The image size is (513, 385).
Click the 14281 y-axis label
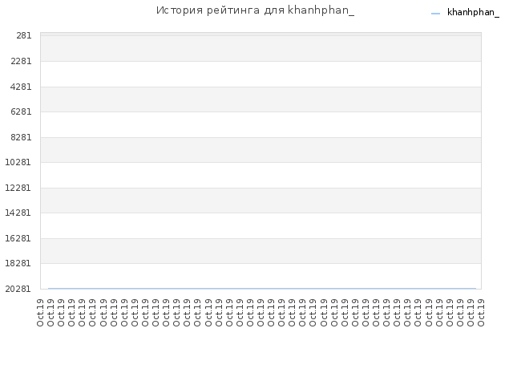tap(18, 213)
